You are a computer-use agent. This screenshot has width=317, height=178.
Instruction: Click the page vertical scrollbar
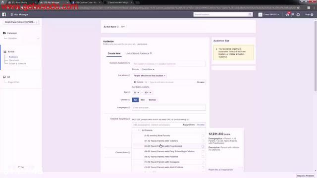[316, 56]
